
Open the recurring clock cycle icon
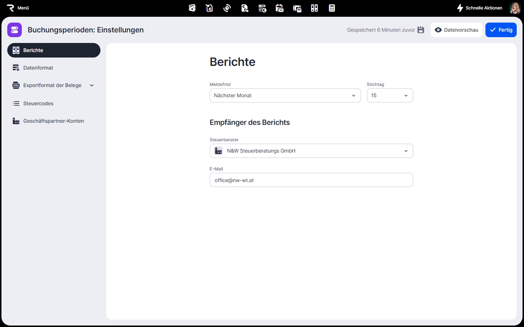tap(227, 8)
